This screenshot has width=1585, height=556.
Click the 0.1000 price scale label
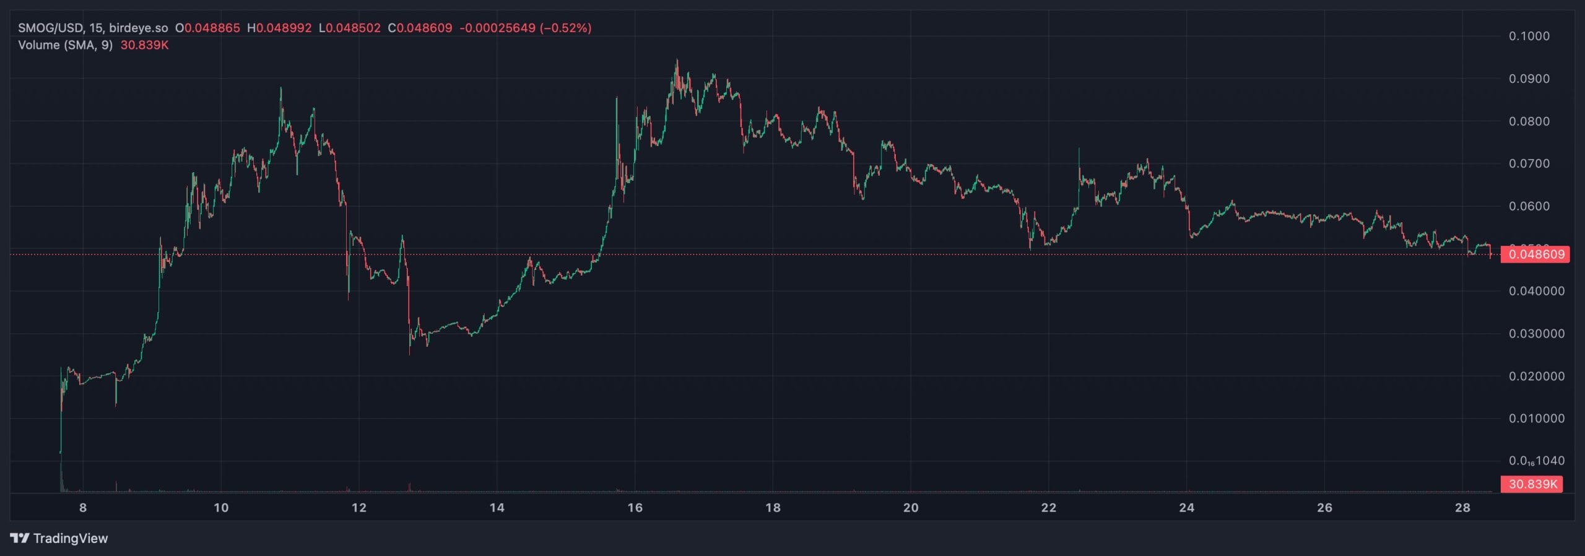click(1529, 36)
